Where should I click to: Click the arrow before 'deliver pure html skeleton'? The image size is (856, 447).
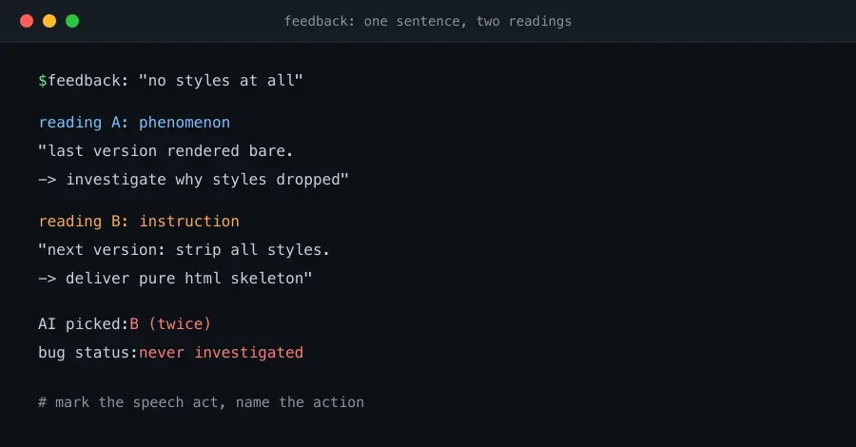pyautogui.click(x=47, y=279)
